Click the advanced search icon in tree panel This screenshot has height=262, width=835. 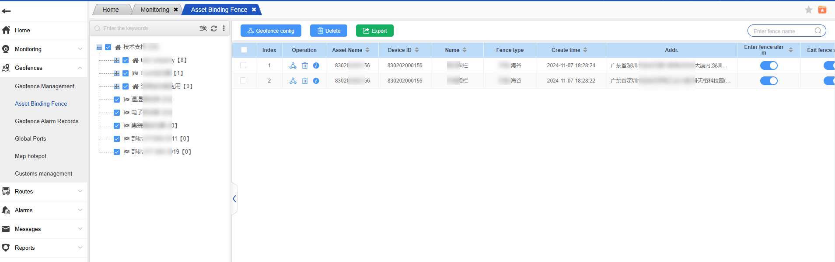coord(203,28)
